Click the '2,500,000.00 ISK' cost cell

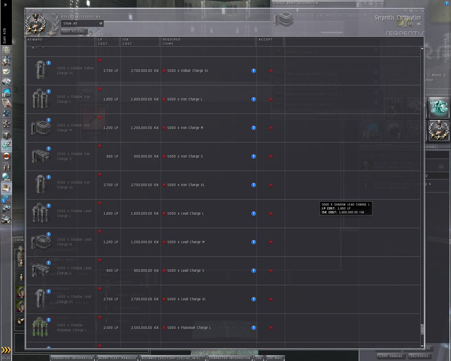coord(145,328)
